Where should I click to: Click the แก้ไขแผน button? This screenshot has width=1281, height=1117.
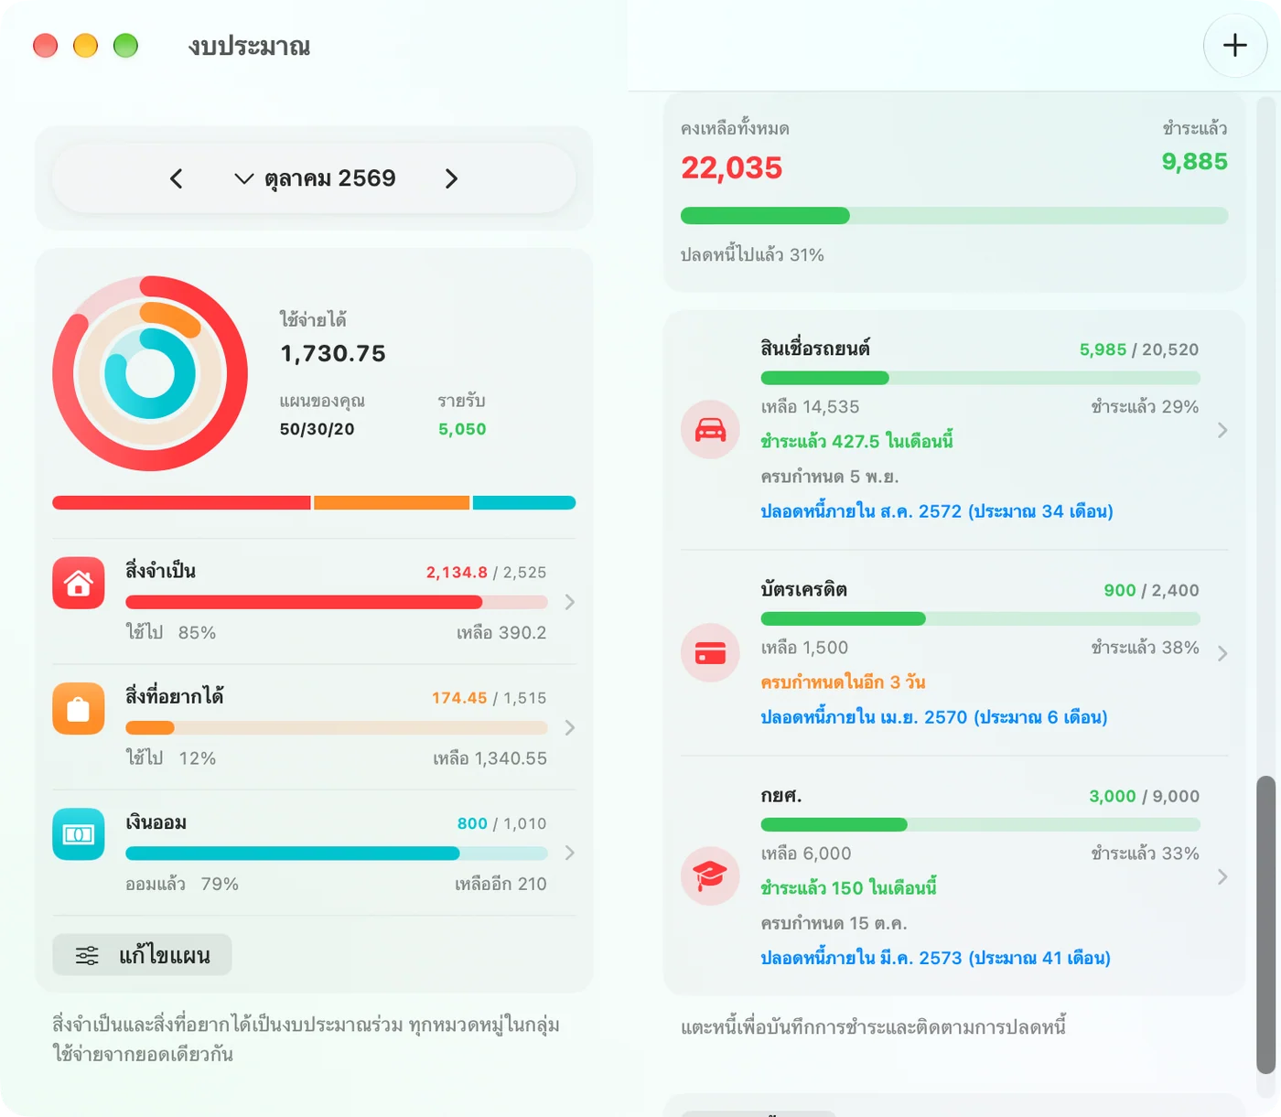[142, 955]
